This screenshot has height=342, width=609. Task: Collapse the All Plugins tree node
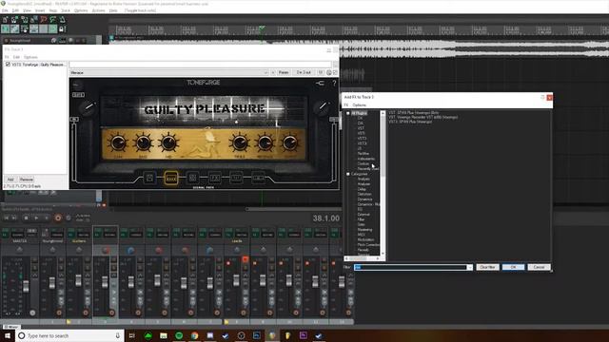(x=348, y=113)
